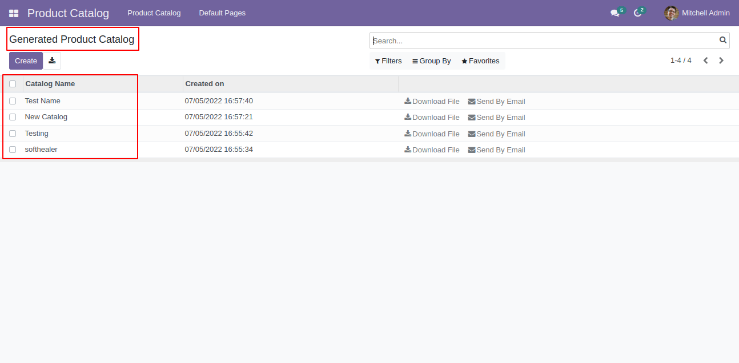Click the Create button
The image size is (739, 363).
pos(26,61)
